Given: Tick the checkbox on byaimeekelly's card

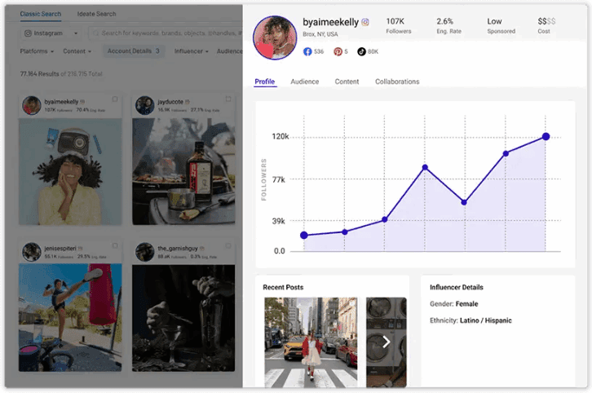Looking at the screenshot, I should (115, 99).
